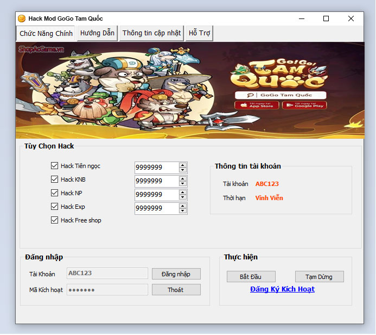Toggle the Hack NP checkbox

54,193
